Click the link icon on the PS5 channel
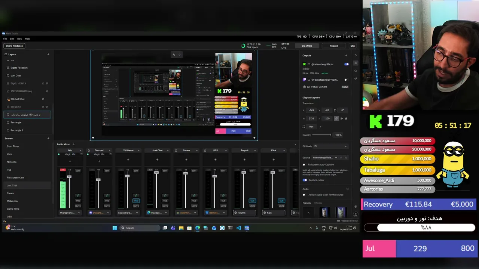Screen dimensions: 479x269 (223, 195)
